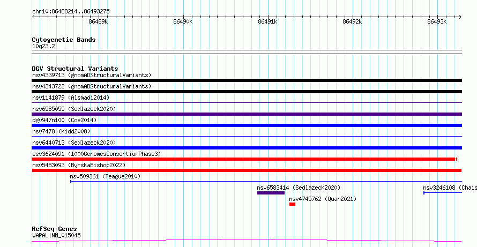Click label nsv6585055 (Sedlazeck2020)
The image size is (477, 247).
coord(74,109)
